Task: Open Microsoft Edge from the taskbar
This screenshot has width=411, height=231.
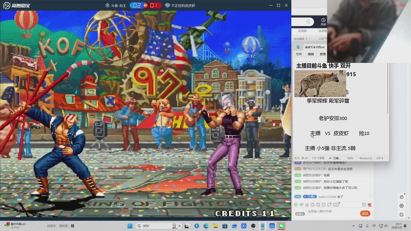Action: tap(206, 226)
